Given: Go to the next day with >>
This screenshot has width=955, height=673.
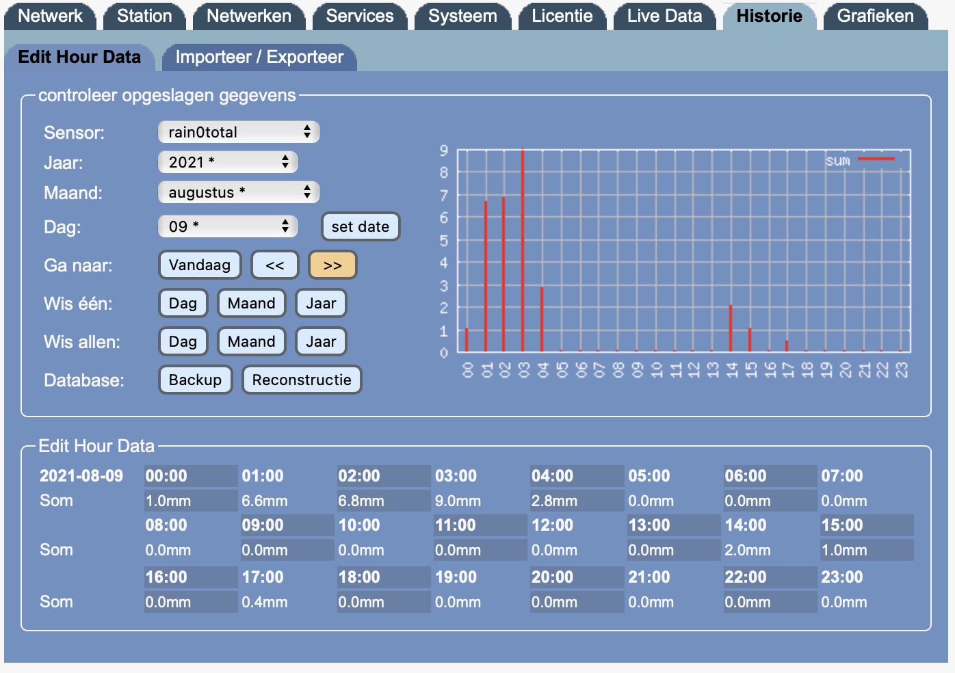Looking at the screenshot, I should pos(332,265).
